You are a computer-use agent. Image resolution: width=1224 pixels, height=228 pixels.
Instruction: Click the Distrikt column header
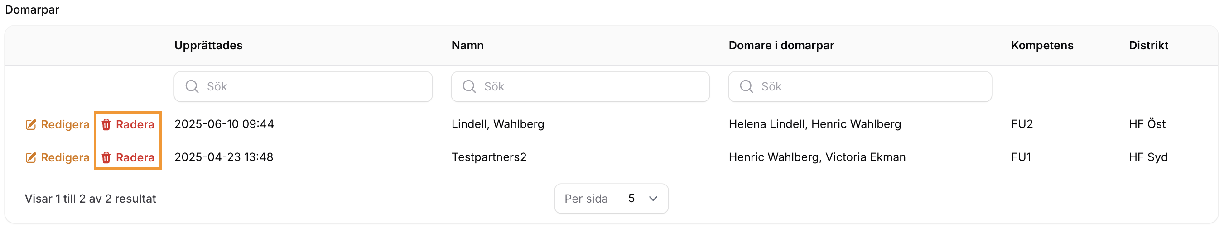tap(1148, 46)
